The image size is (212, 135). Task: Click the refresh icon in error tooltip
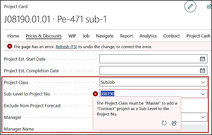(x=164, y=123)
